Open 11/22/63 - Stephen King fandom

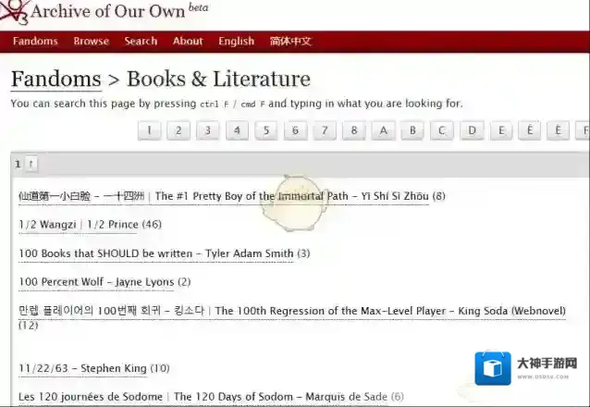82,368
